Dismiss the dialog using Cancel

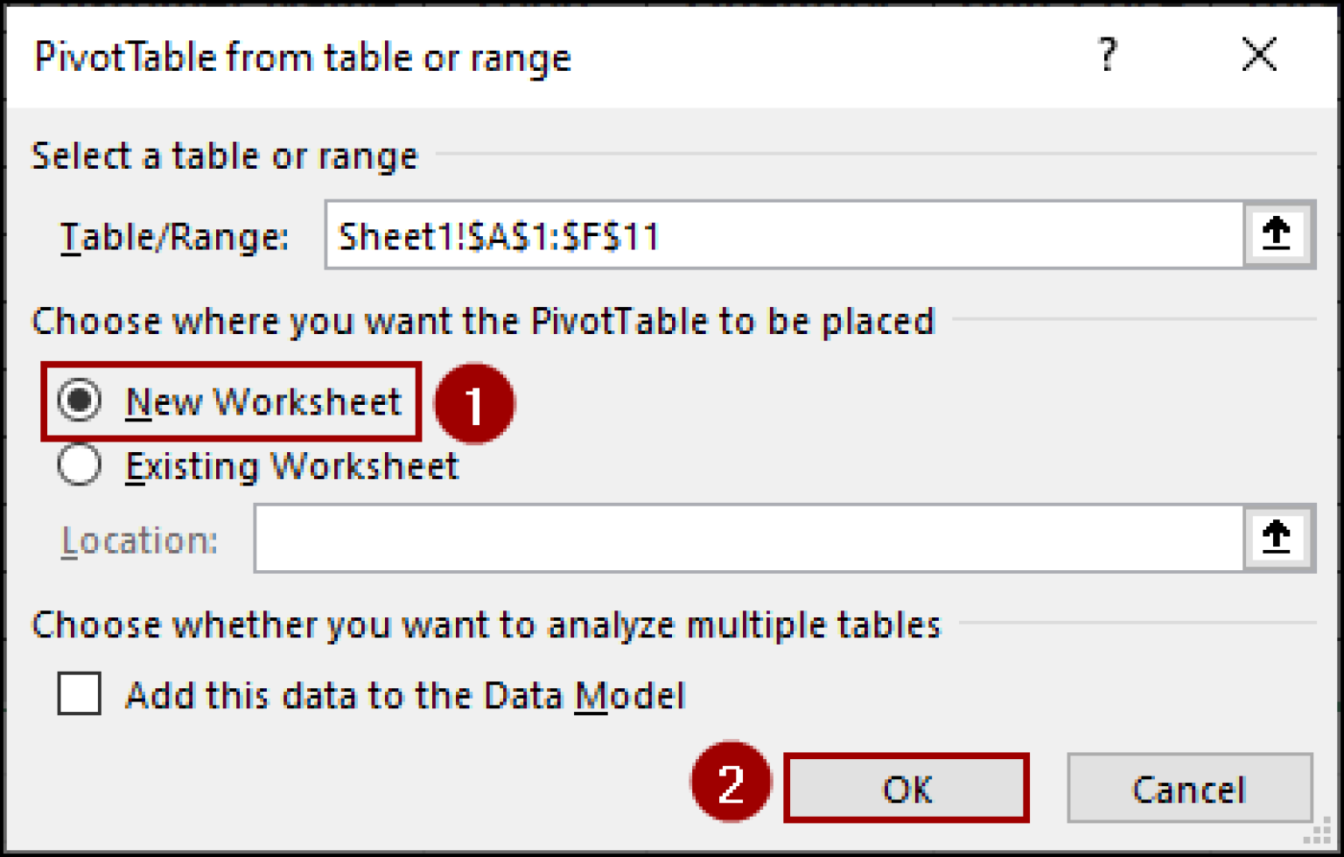point(1189,788)
